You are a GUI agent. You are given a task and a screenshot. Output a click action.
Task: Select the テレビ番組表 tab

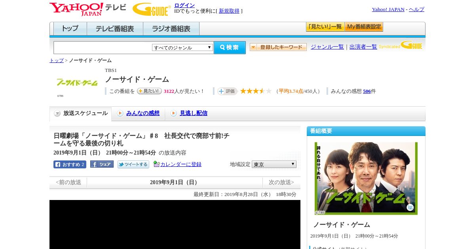(115, 29)
